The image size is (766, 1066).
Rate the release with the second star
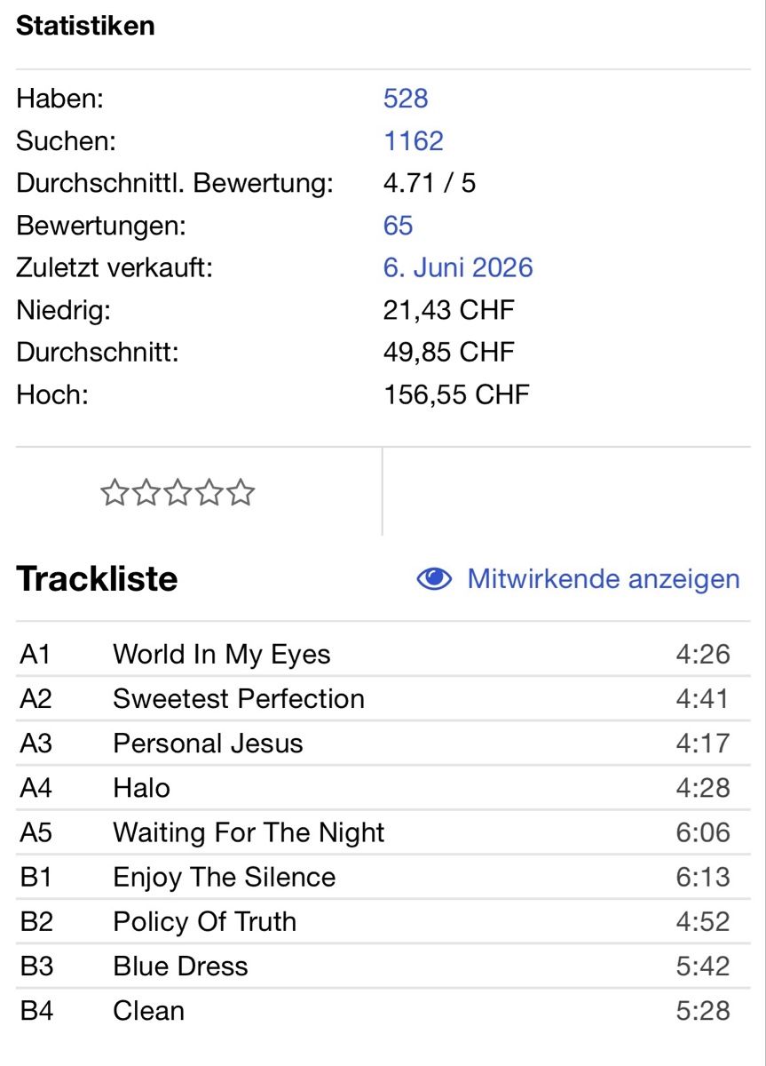[x=146, y=492]
